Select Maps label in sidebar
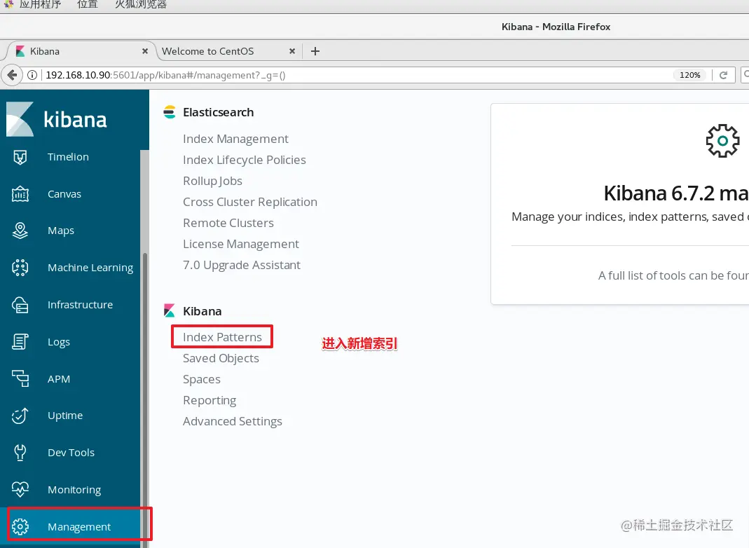Image resolution: width=749 pixels, height=548 pixels. tap(61, 231)
